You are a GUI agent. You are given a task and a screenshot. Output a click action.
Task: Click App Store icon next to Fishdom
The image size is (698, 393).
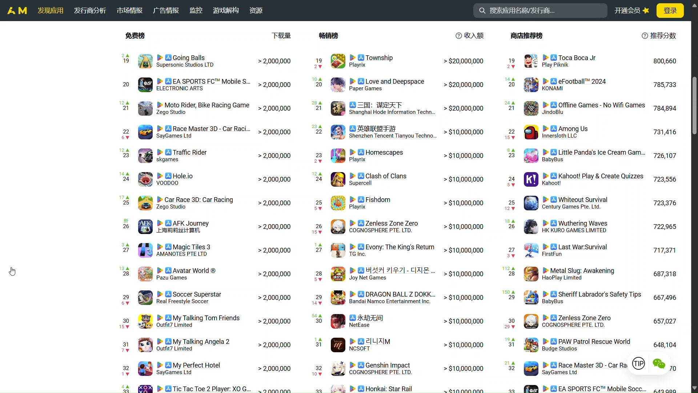pos(361,199)
